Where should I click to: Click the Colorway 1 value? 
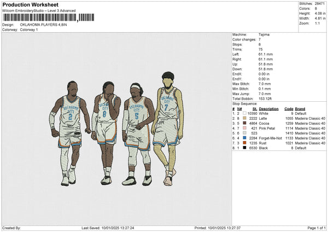(29, 30)
